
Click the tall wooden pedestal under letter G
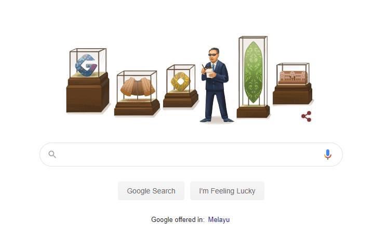(x=88, y=93)
